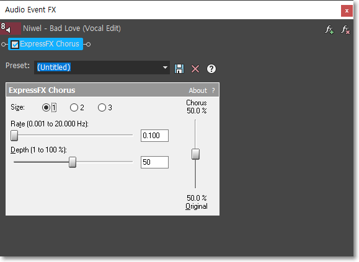The width and height of the screenshot is (359, 262).
Task: Click the (Untitled) preset combo box text
Action: [54, 68]
